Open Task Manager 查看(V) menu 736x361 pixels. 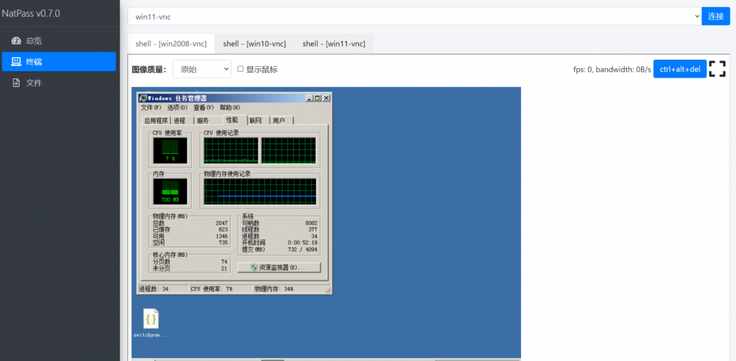click(x=203, y=107)
